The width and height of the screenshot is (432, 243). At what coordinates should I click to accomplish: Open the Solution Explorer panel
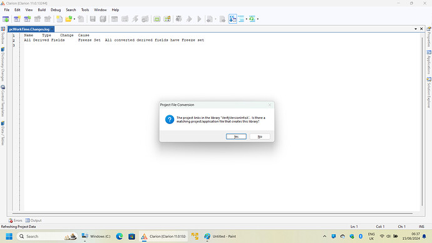pos(429,93)
